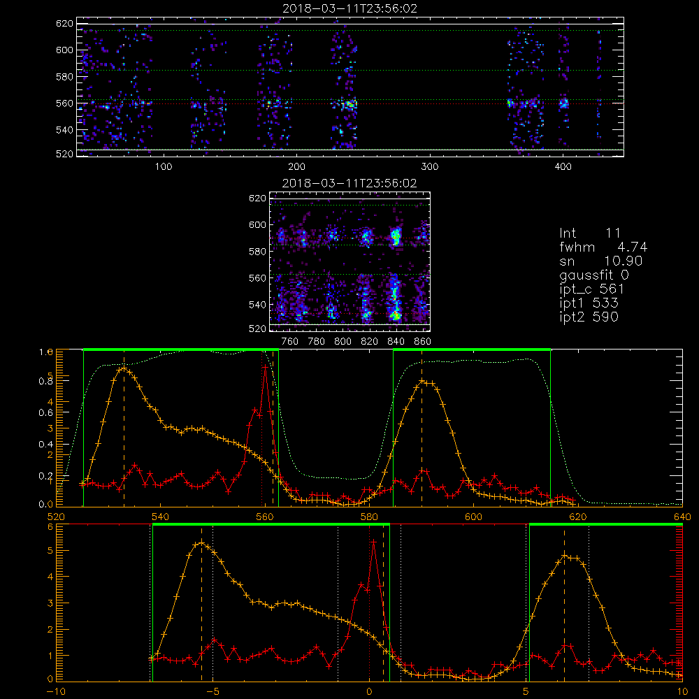Click orange curve peak near 590 in profile plot

pos(421,381)
